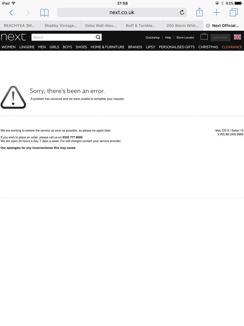Tap 'A problem has occurred' message text
244x326 pixels.
(x=77, y=99)
